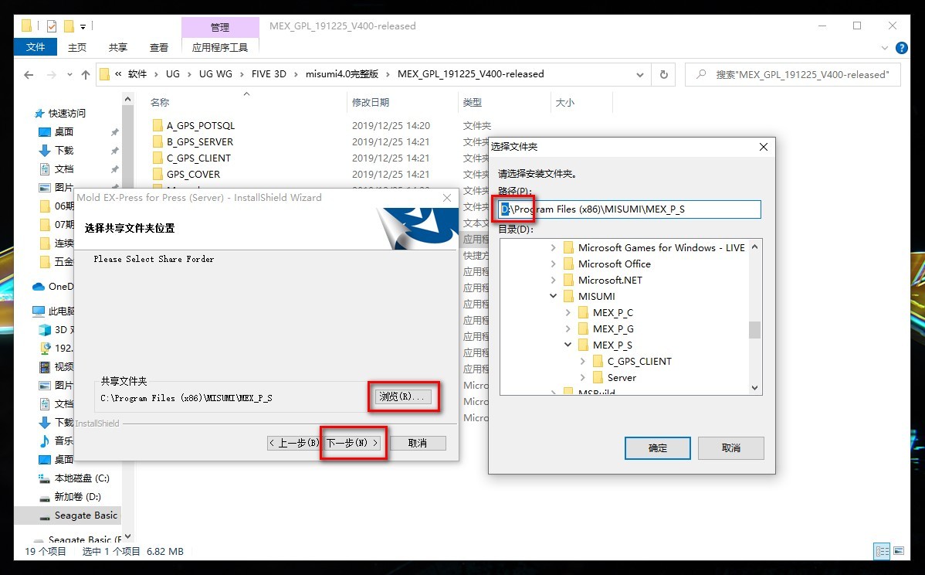The height and width of the screenshot is (575, 925).
Task: Click the up-one-level arrow in Explorer
Action: tap(86, 73)
